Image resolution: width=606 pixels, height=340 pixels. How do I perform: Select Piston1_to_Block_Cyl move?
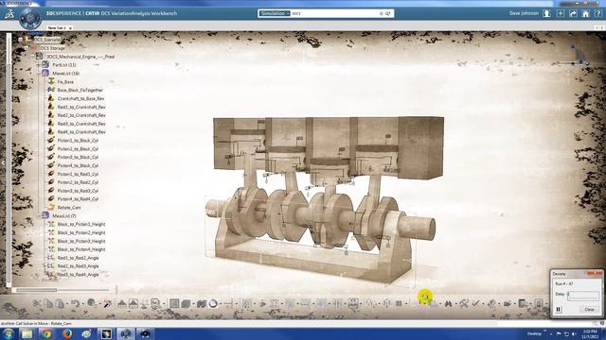click(78, 141)
